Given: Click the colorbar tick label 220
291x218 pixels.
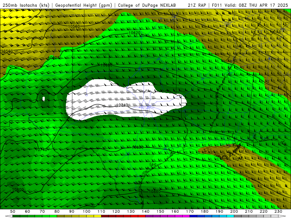Looking at the screenshot, I should click(263, 211).
